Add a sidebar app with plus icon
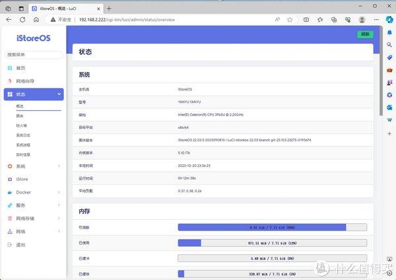 coord(389,133)
